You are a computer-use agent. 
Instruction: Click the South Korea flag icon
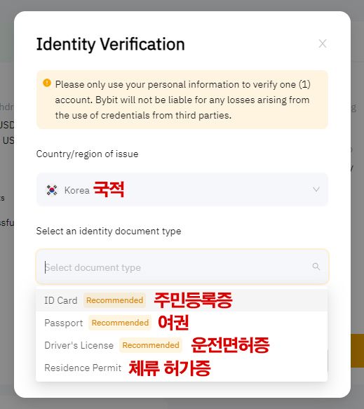point(52,190)
